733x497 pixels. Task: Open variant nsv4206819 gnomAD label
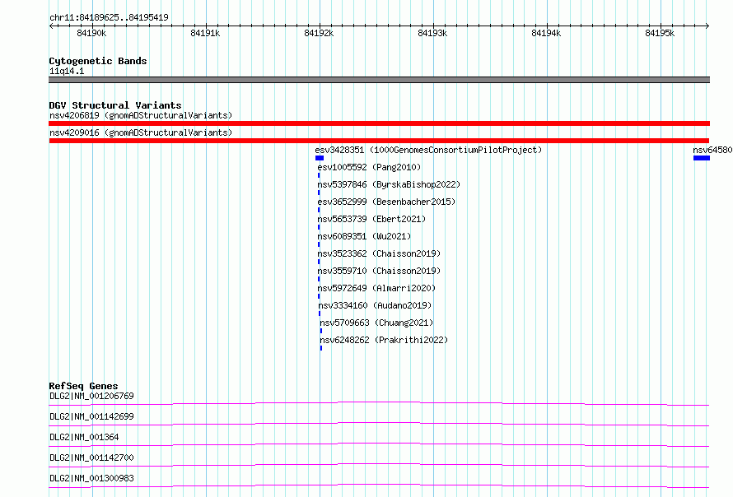(x=141, y=115)
